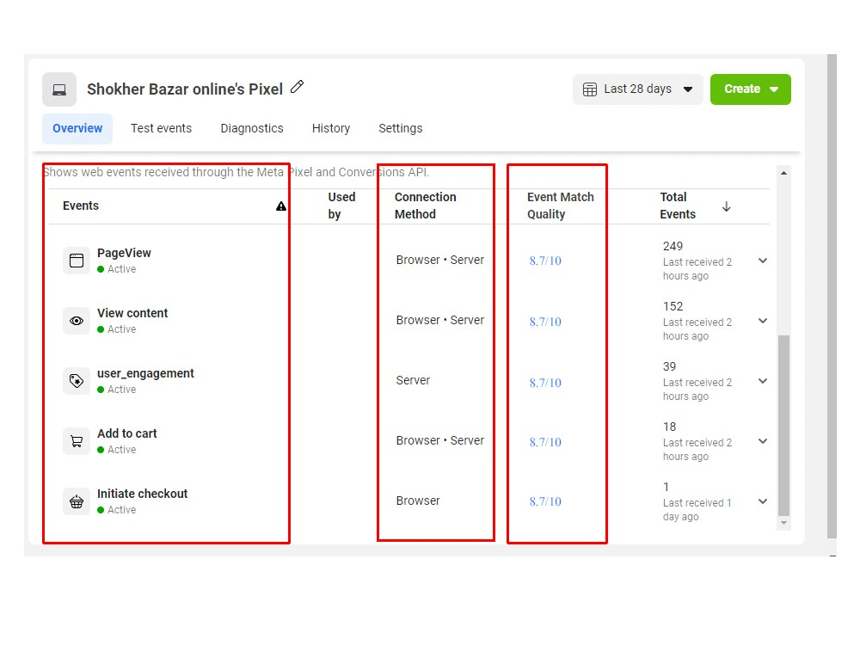Image resolution: width=860 pixels, height=645 pixels.
Task: Switch to the Test events tab
Action: coord(162,128)
